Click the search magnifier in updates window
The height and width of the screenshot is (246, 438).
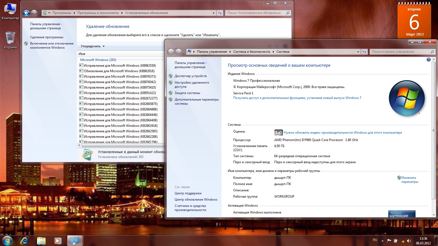coord(288,13)
